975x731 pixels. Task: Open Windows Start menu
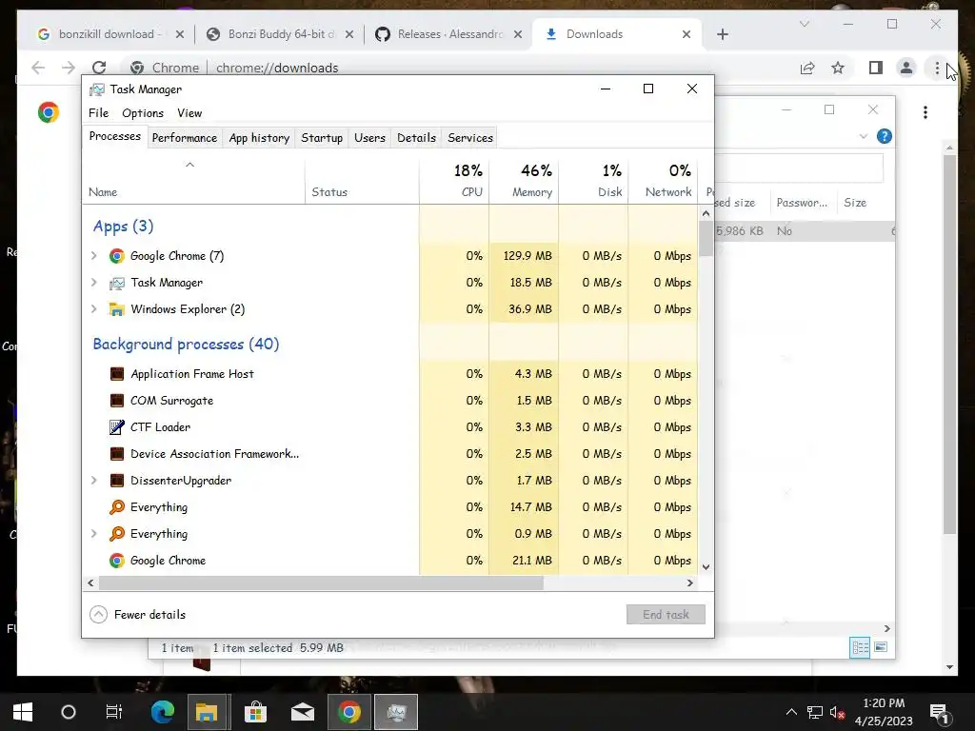[23, 712]
